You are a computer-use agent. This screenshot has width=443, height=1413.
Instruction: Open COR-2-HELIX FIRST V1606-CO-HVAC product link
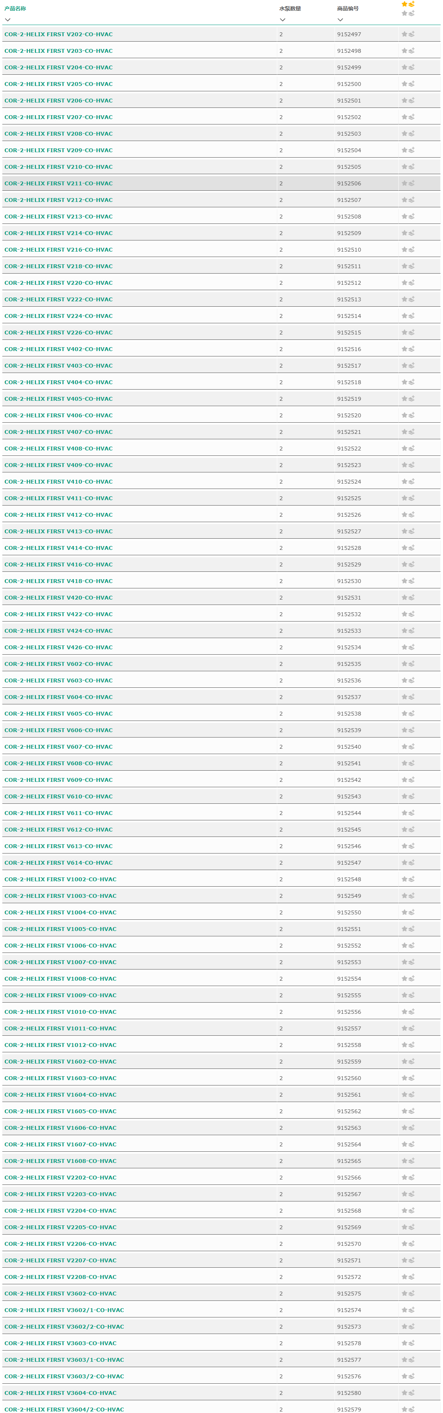coord(60,1128)
